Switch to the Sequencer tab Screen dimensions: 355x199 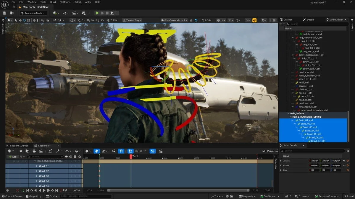tap(43, 145)
